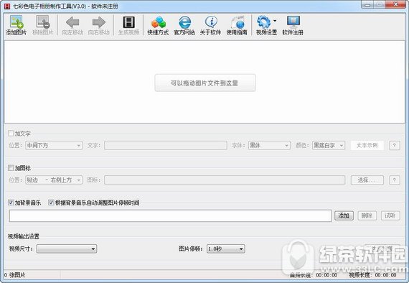Click the 视频输出设置 section label
Image resolution: width=409 pixels, height=283 pixels.
pos(24,236)
